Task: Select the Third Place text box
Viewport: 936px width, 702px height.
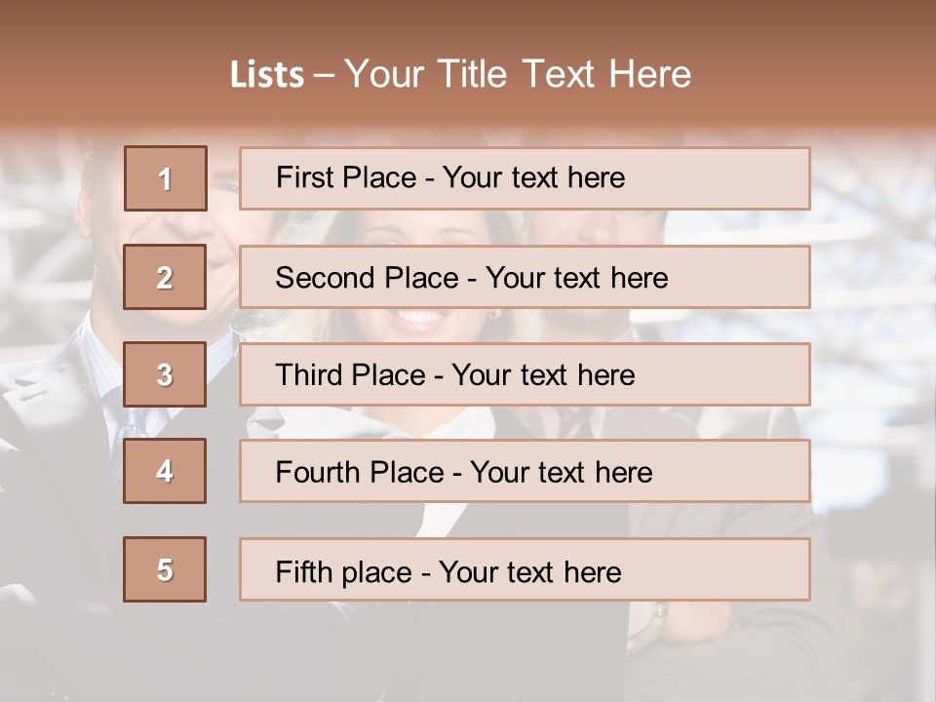Action: coord(525,374)
